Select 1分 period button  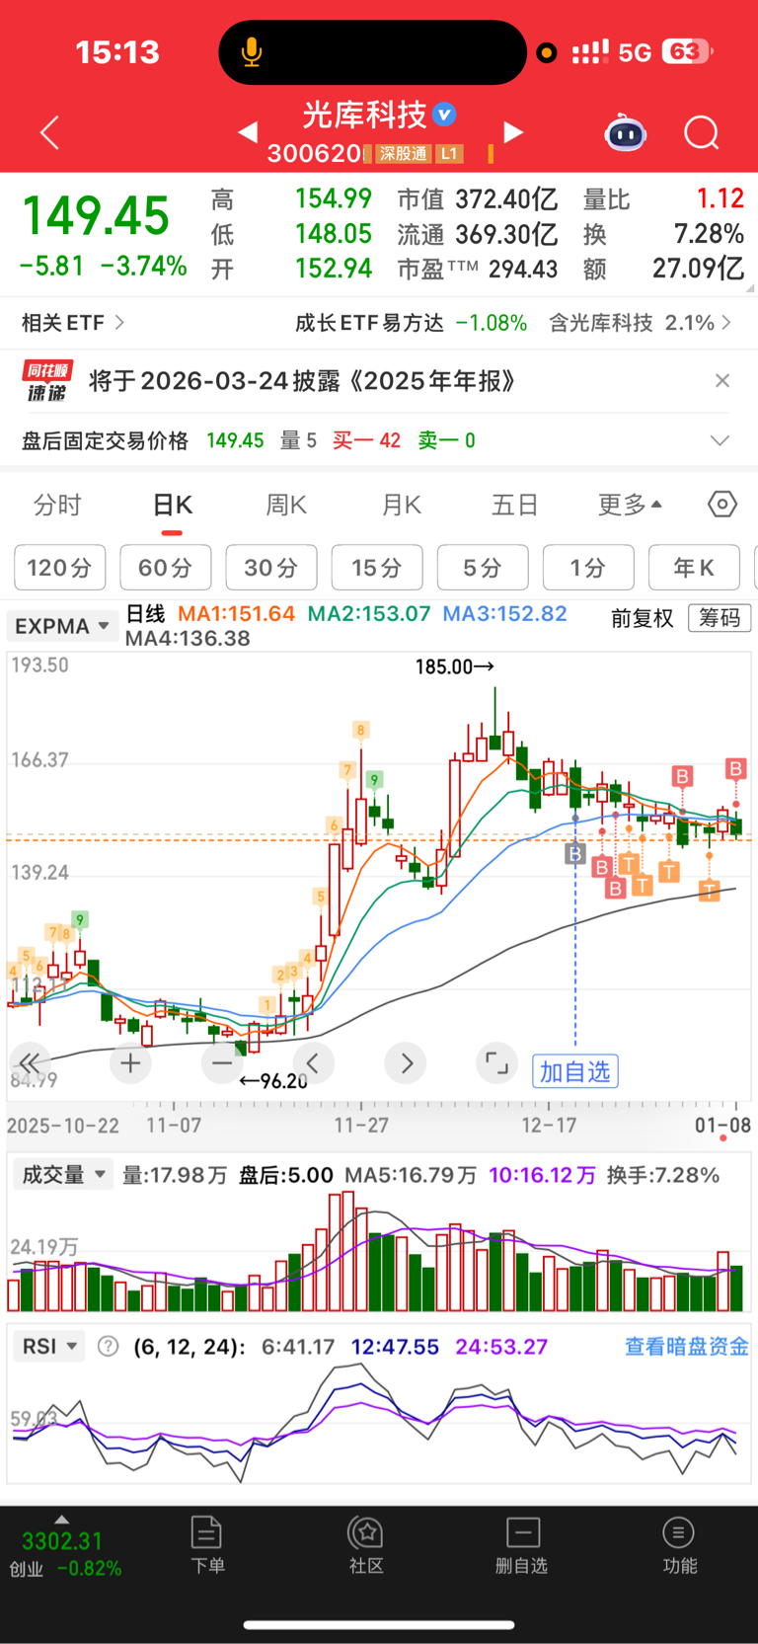(x=588, y=568)
